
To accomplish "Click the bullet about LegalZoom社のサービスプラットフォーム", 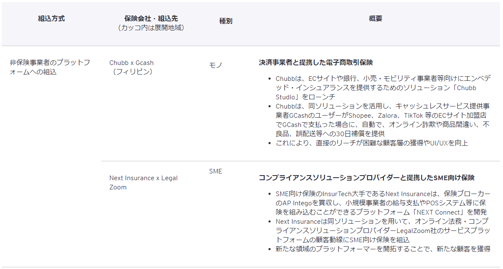I will pyautogui.click(x=382, y=230).
